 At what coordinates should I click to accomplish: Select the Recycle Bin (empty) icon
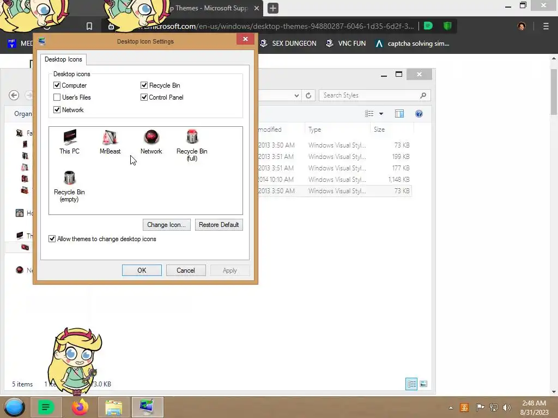[69, 186]
